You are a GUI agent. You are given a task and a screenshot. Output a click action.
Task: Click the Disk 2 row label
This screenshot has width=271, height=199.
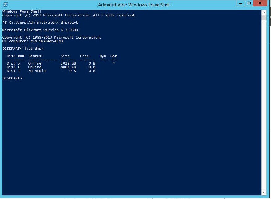point(13,71)
